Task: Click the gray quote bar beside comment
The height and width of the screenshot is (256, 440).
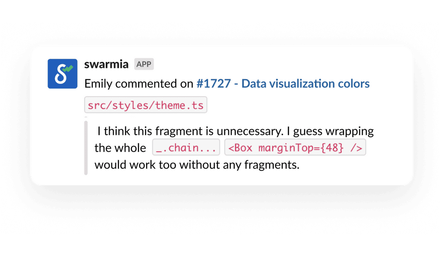Action: (86, 148)
